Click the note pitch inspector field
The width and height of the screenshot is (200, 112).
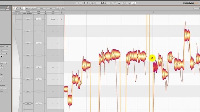click(x=42, y=8)
